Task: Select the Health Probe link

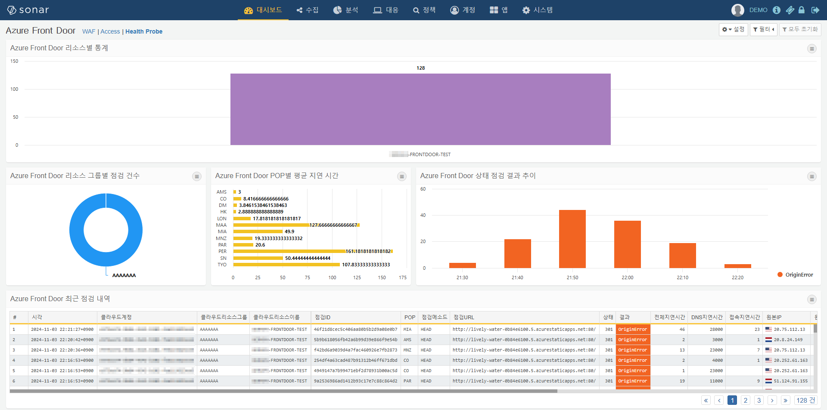Action: click(144, 31)
